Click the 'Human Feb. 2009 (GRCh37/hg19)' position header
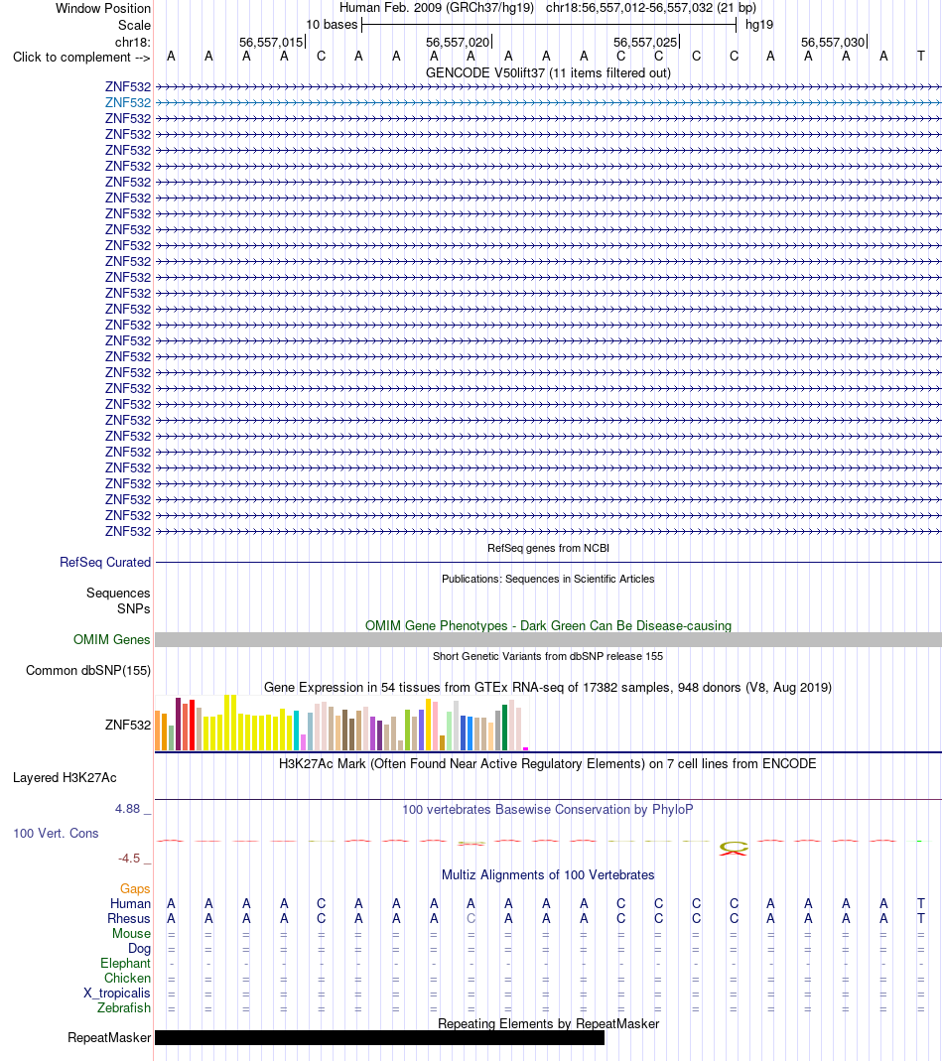943x1061 pixels. click(437, 8)
